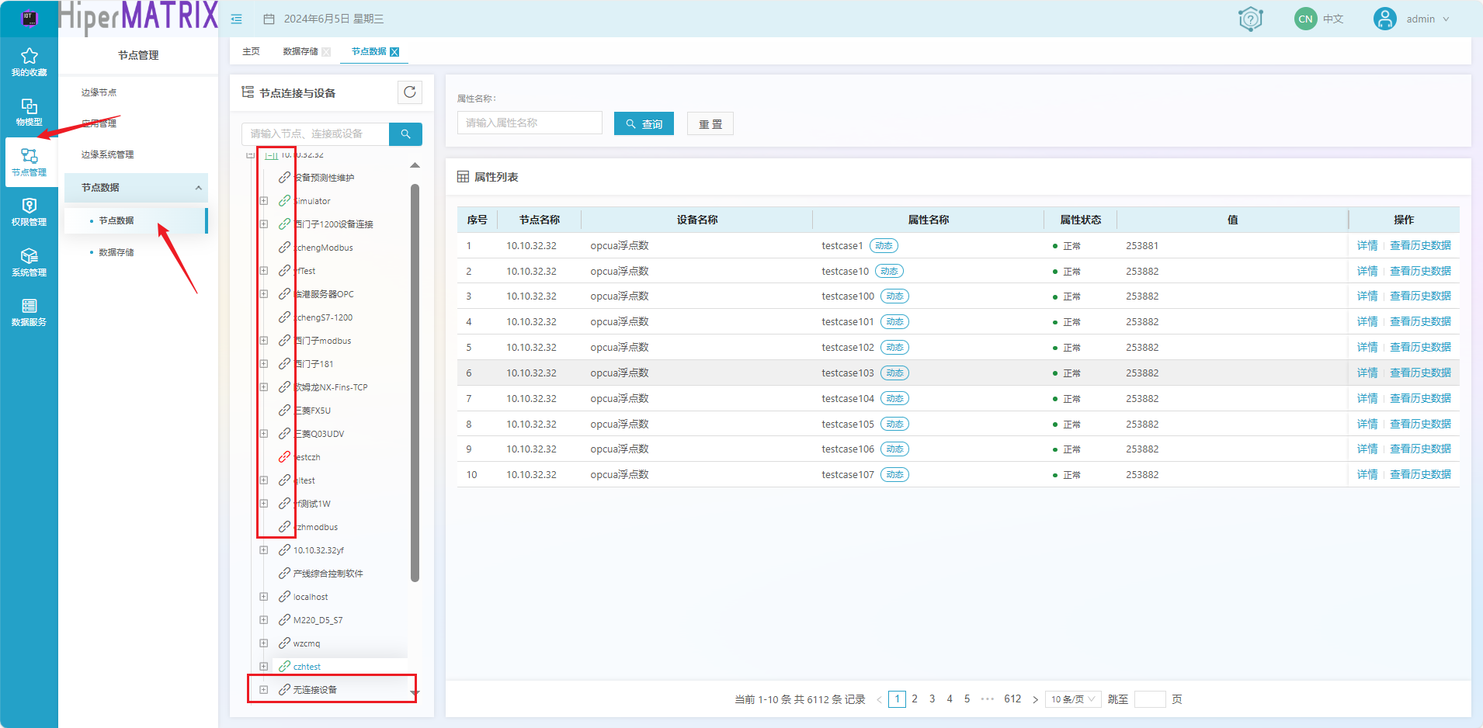This screenshot has height=728, width=1483.
Task: Open 权限管理 section in sidebar
Action: point(29,212)
